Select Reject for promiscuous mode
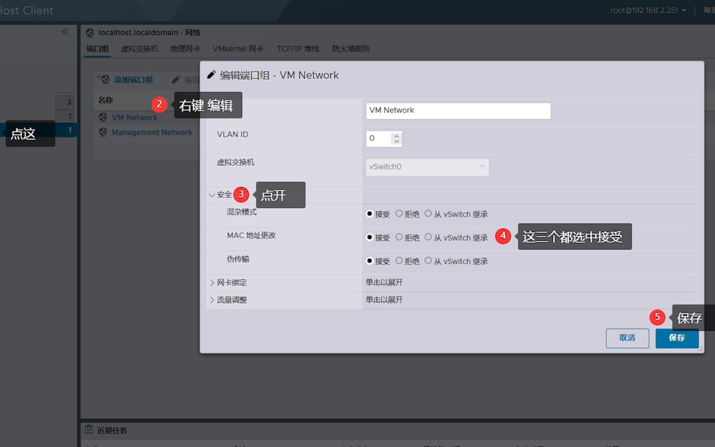 pyautogui.click(x=399, y=214)
